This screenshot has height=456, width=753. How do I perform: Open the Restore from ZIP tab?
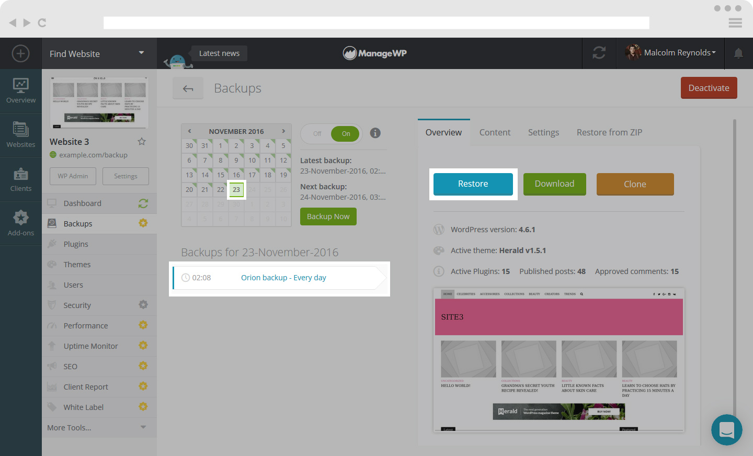[x=609, y=132]
